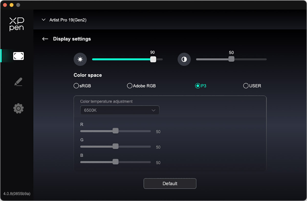Click the G channel slider handle
The height and width of the screenshot is (201, 307).
point(116,146)
